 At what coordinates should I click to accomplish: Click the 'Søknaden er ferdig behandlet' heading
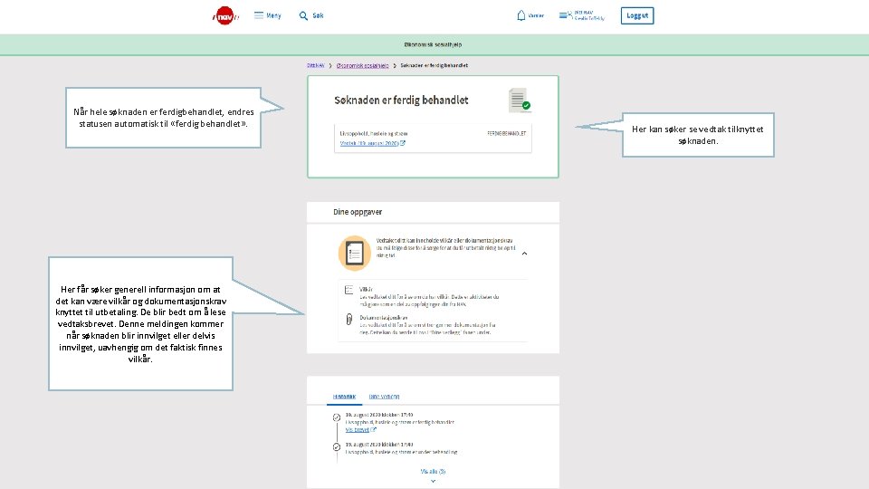[x=401, y=101]
